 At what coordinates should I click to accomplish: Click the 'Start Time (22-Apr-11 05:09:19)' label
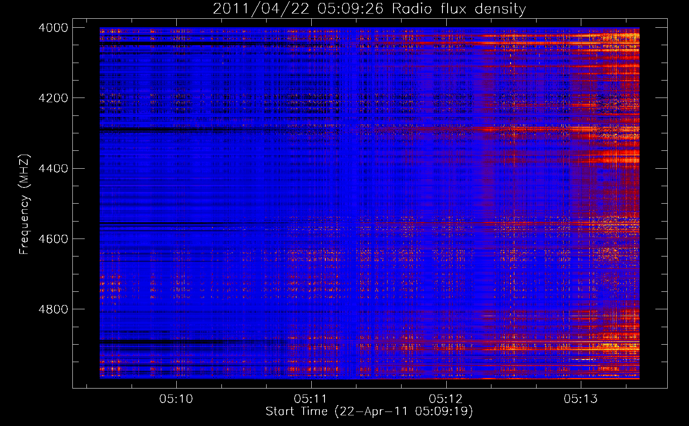click(x=370, y=412)
